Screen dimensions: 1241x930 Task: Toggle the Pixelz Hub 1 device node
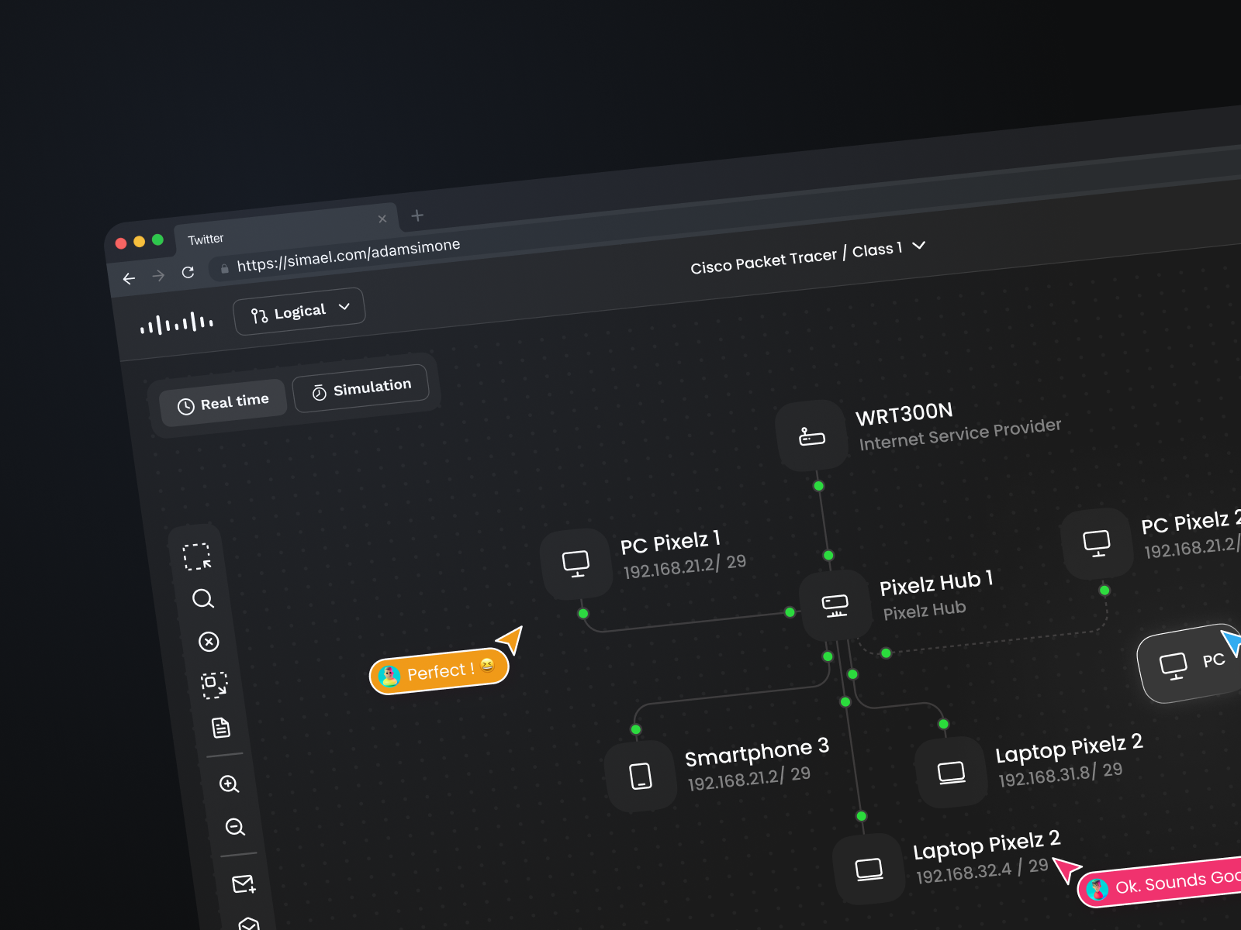coord(835,605)
